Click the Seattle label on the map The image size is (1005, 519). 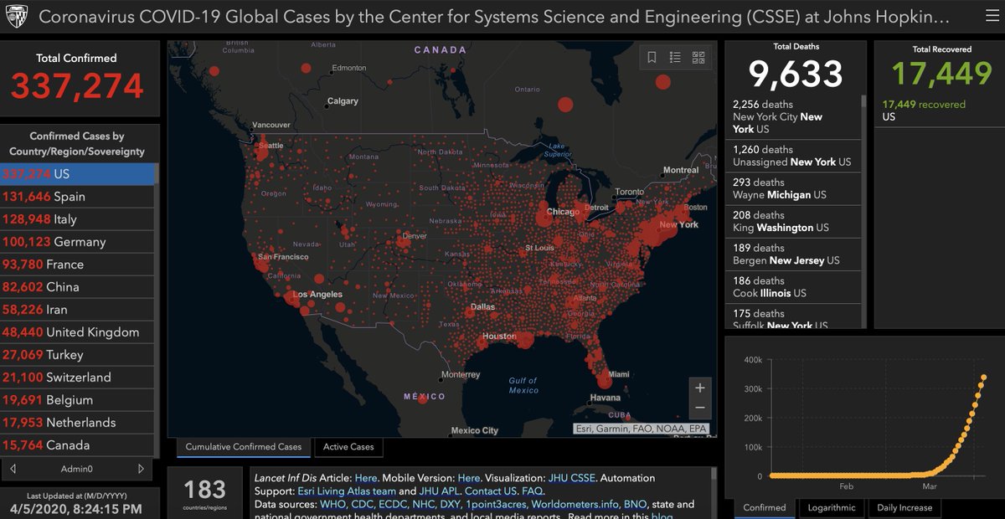(x=271, y=145)
